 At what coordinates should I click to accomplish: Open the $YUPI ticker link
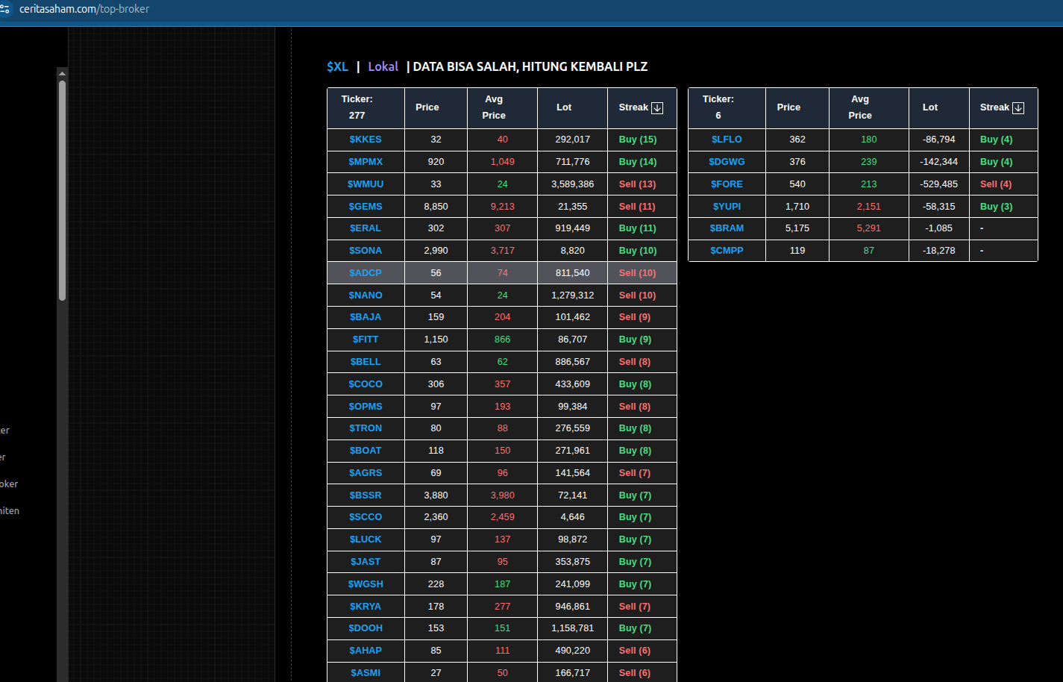(x=727, y=207)
